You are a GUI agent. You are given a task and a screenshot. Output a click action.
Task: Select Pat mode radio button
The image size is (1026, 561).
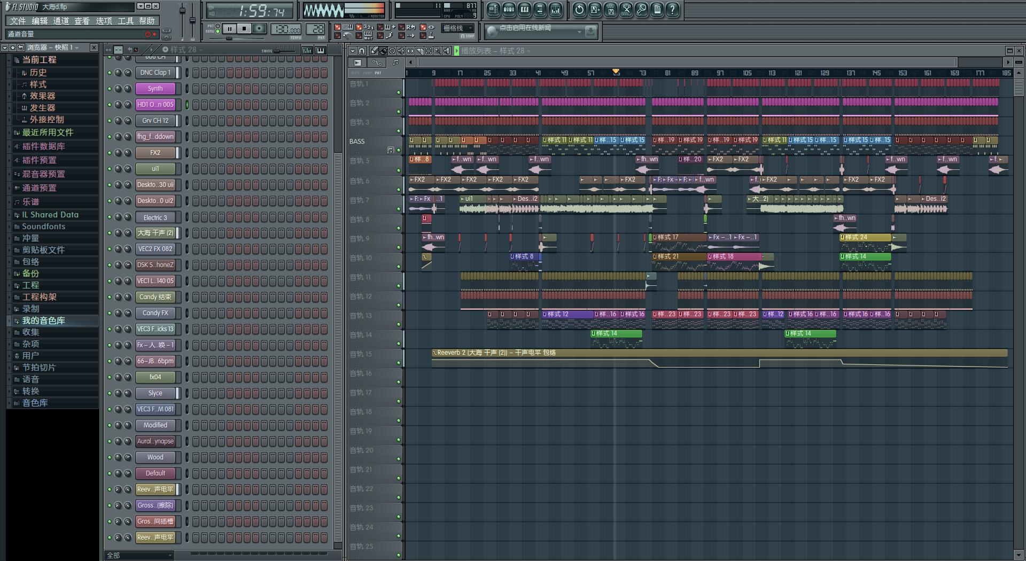pyautogui.click(x=217, y=26)
